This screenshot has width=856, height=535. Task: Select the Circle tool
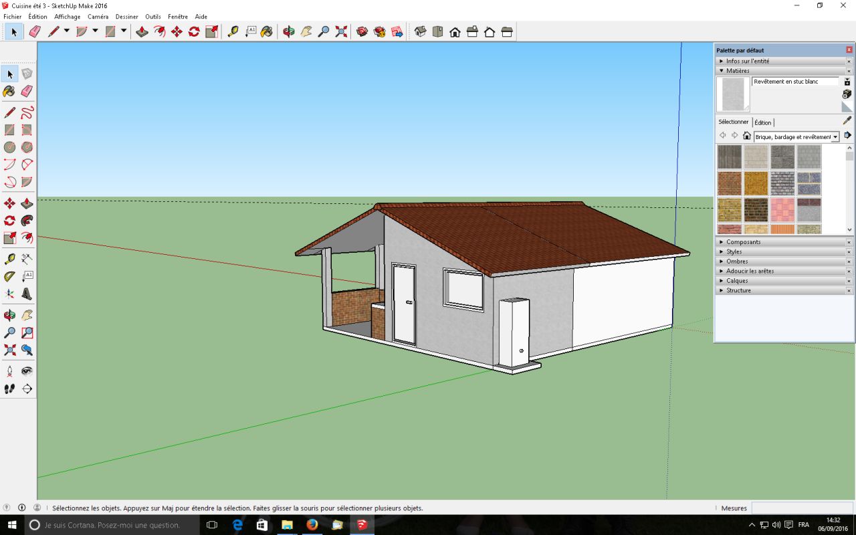tap(9, 147)
